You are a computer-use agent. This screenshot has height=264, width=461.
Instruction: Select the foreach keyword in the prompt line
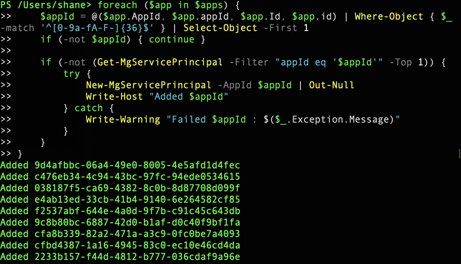point(117,5)
